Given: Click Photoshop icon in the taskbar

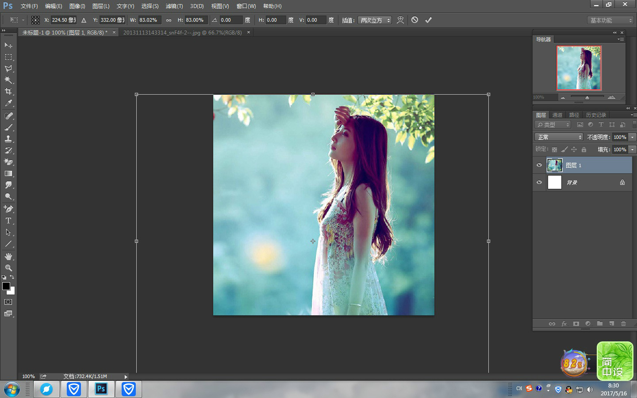Looking at the screenshot, I should (101, 389).
